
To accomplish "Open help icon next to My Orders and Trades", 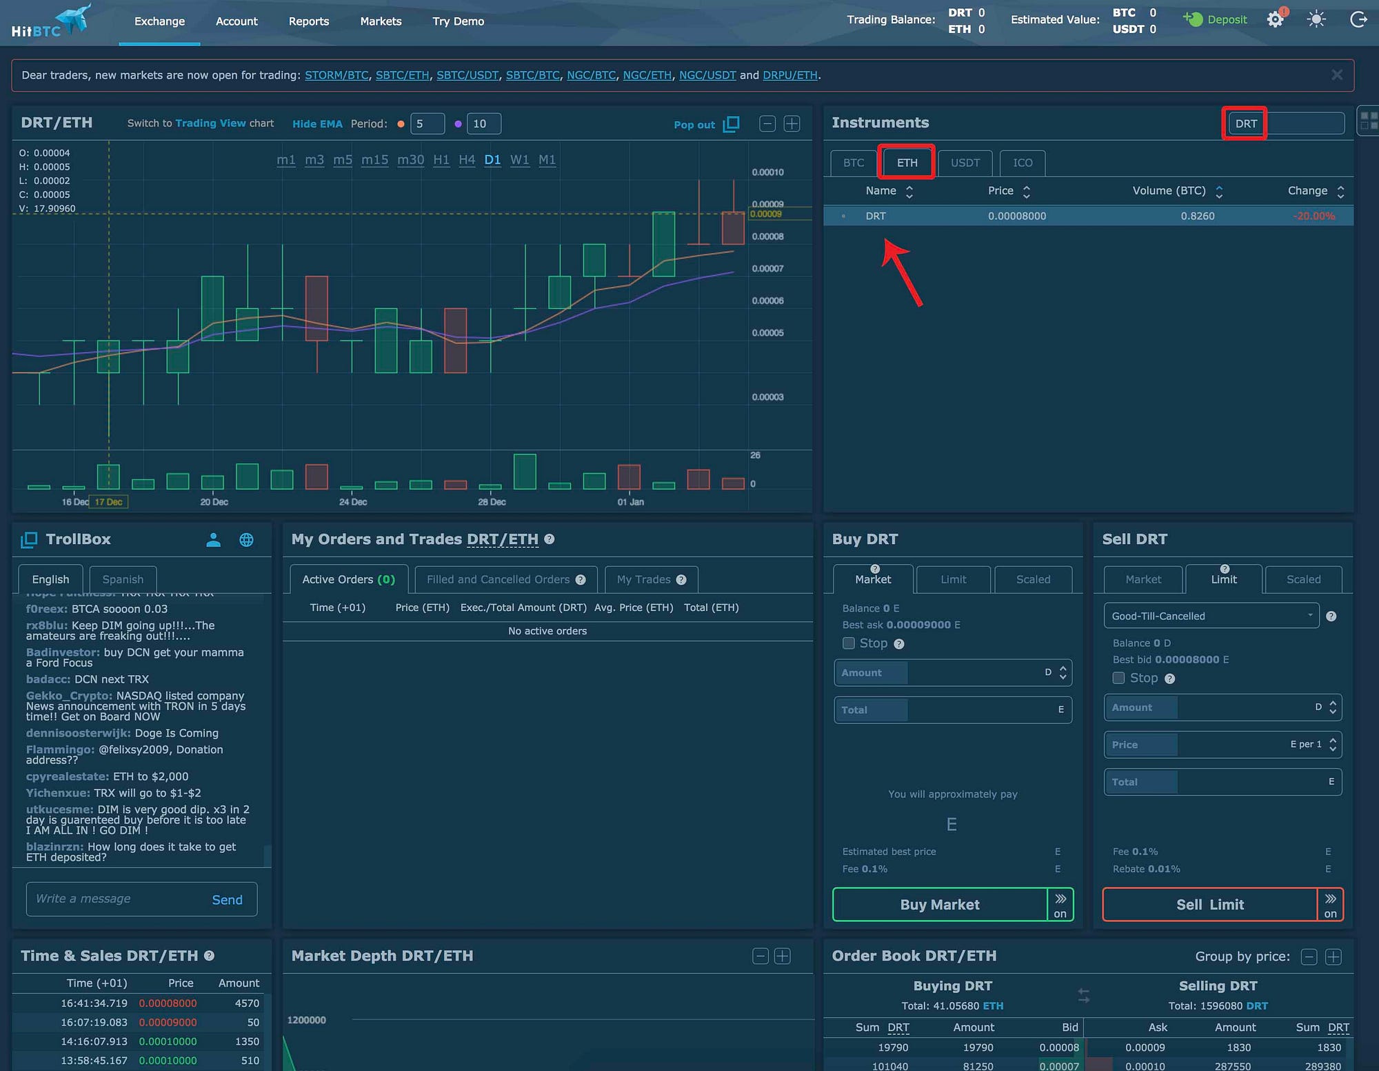I will click(x=549, y=539).
